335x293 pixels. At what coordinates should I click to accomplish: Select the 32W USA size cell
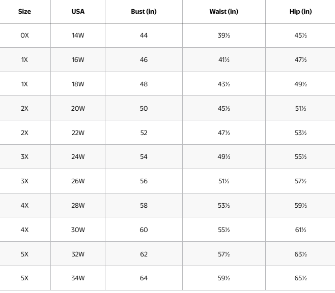click(78, 254)
